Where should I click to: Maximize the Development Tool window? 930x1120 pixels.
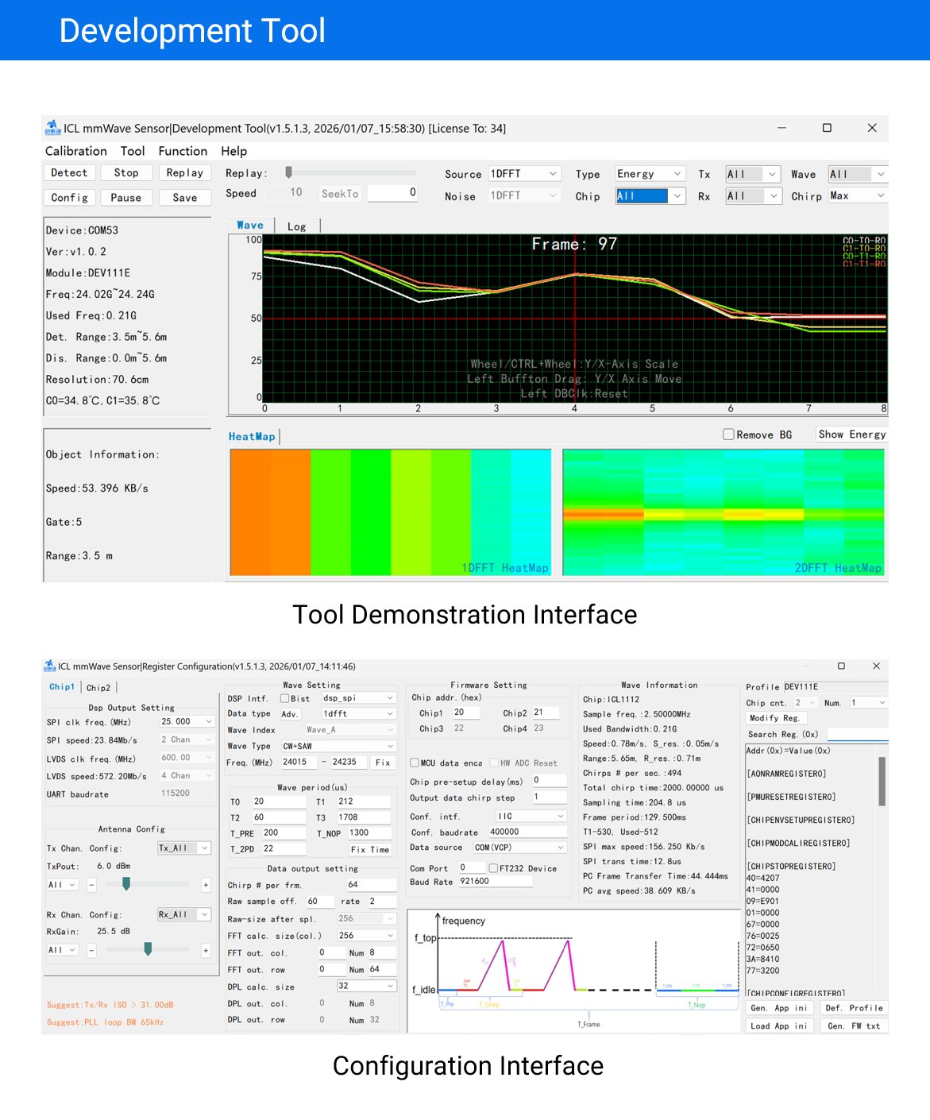coord(827,128)
